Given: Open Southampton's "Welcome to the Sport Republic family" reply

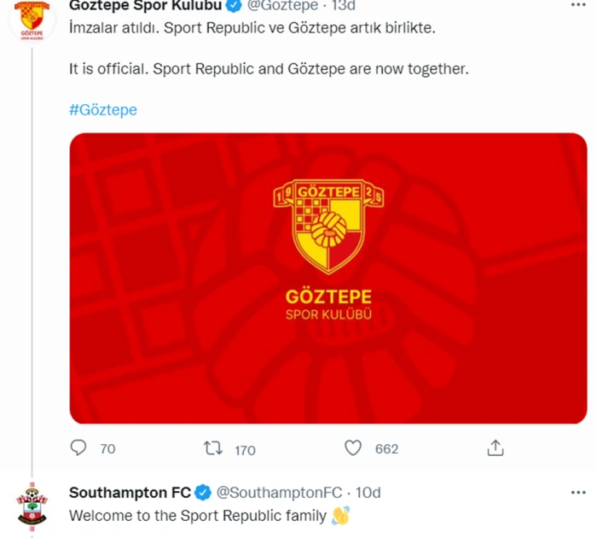Looking at the screenshot, I should [197, 515].
